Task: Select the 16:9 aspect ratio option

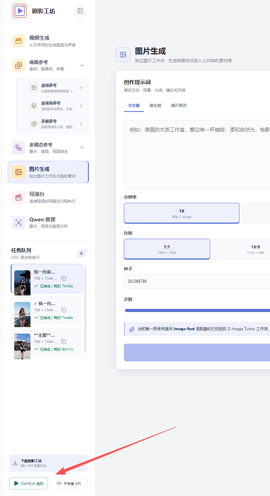Action: pyautogui.click(x=241, y=249)
